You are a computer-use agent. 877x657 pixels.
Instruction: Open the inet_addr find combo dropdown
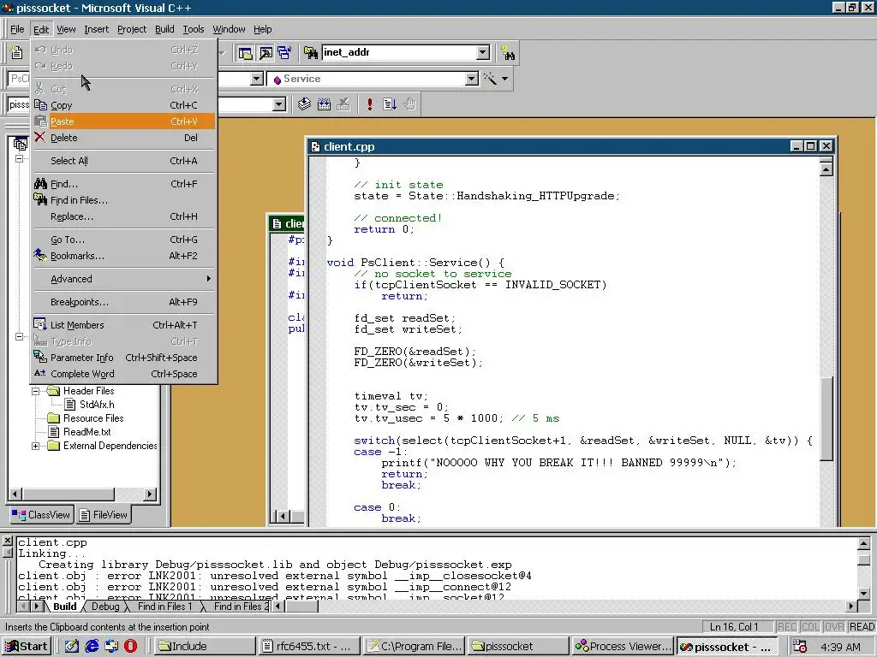tap(483, 52)
